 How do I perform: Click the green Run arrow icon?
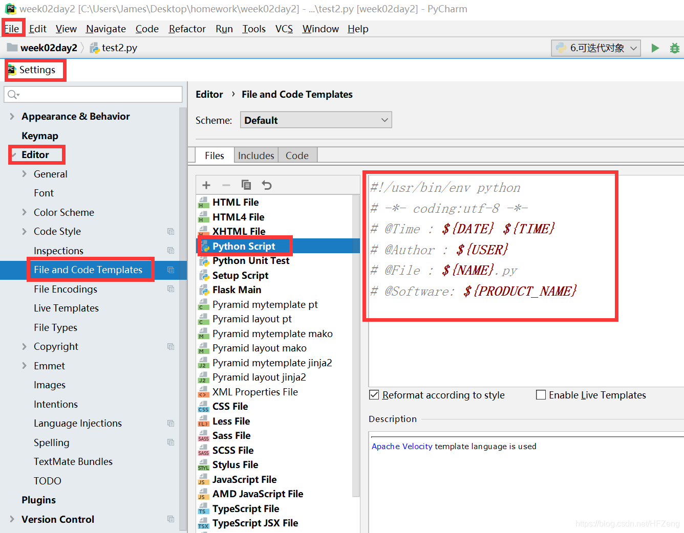(x=655, y=48)
